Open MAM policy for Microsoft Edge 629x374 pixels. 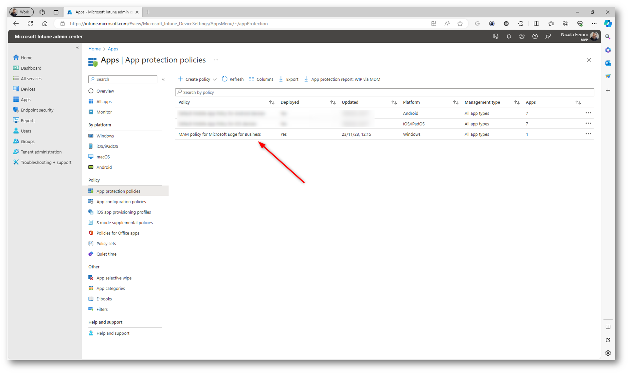(x=219, y=134)
